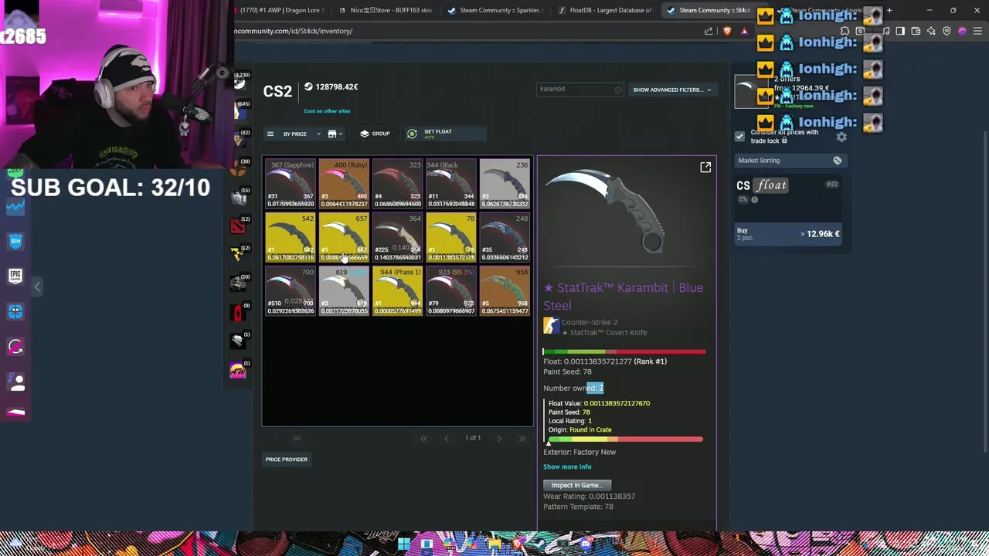
Task: Open Brave Shields icon in address bar
Action: 727,31
